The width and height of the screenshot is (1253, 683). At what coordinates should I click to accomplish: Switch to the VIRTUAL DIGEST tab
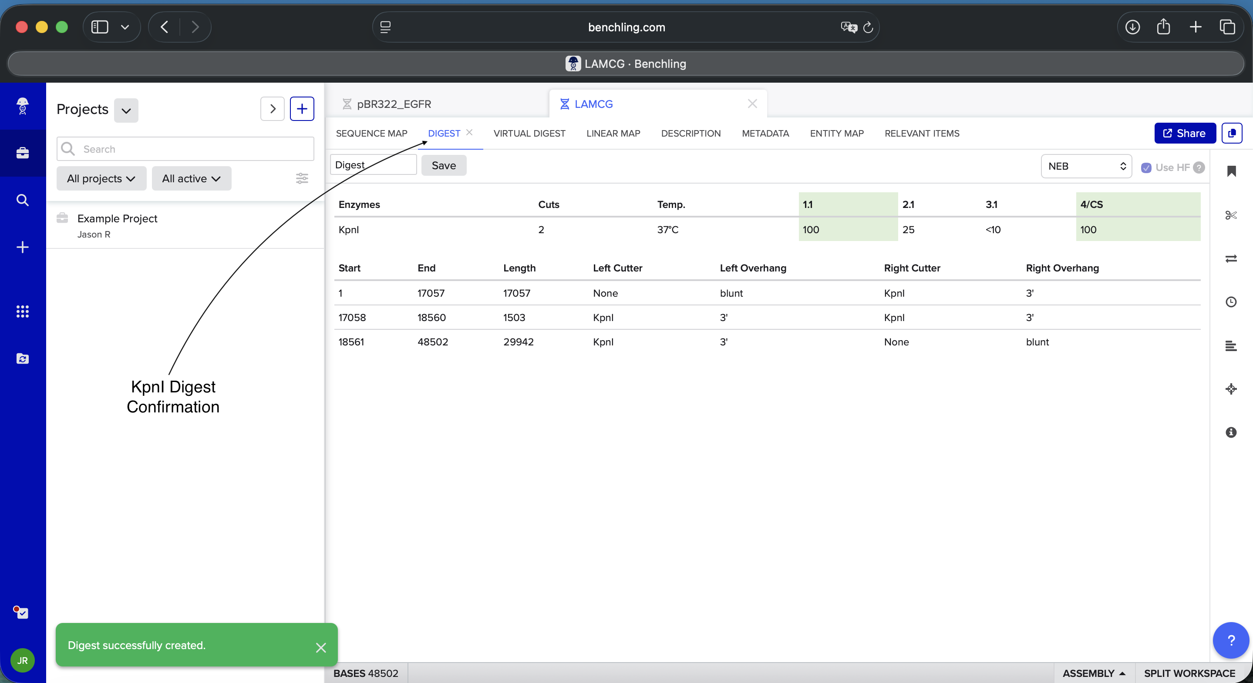point(529,133)
